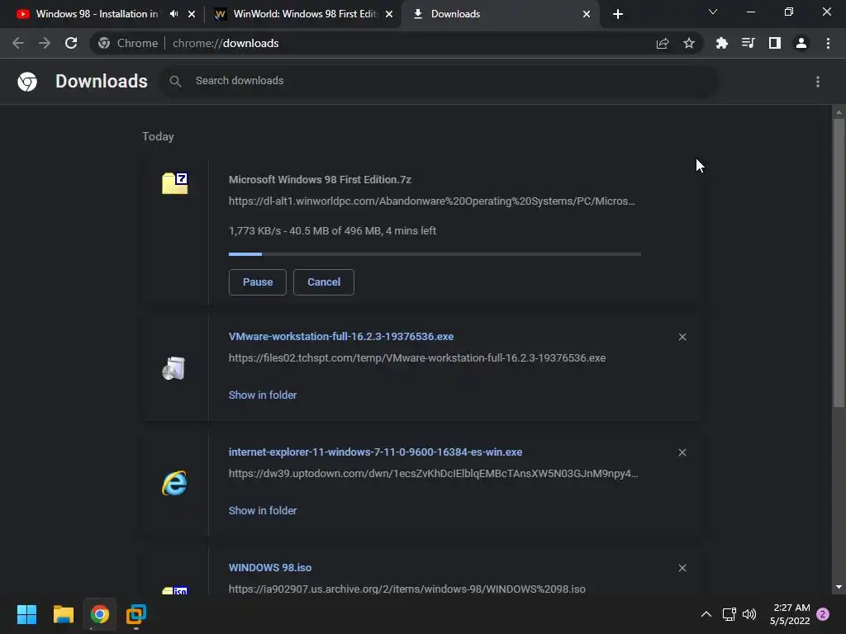
Task: Click the Search downloads field
Action: [440, 81]
